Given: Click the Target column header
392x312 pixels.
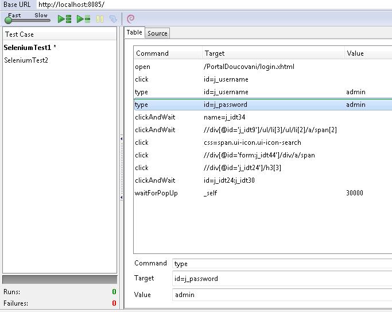Looking at the screenshot, I should click(x=273, y=53).
